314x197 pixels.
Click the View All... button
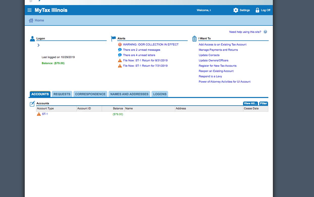pyautogui.click(x=251, y=104)
